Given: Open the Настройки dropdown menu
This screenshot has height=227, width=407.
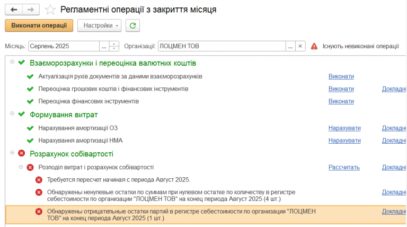Looking at the screenshot, I should pos(100,25).
